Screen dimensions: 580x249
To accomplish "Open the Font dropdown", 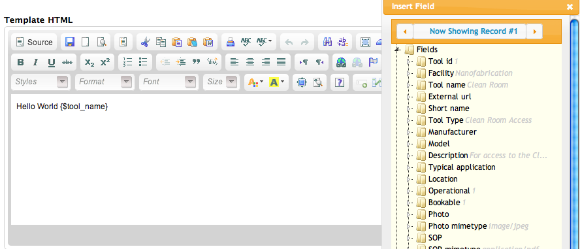I will [x=169, y=82].
